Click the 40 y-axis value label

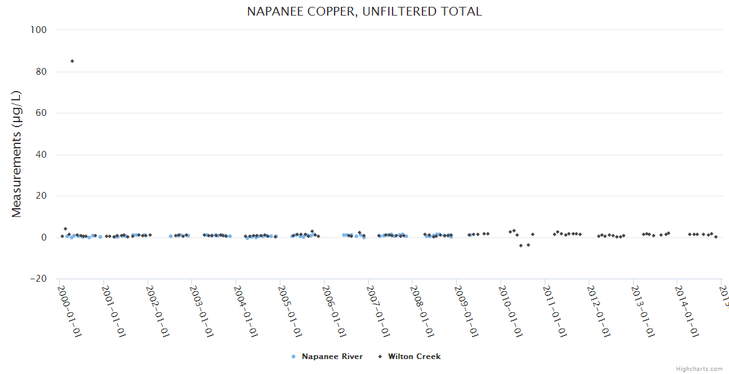[x=42, y=155]
